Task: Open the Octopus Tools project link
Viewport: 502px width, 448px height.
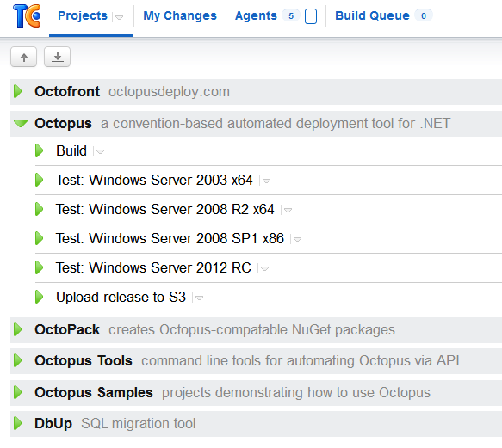Action: (x=84, y=360)
